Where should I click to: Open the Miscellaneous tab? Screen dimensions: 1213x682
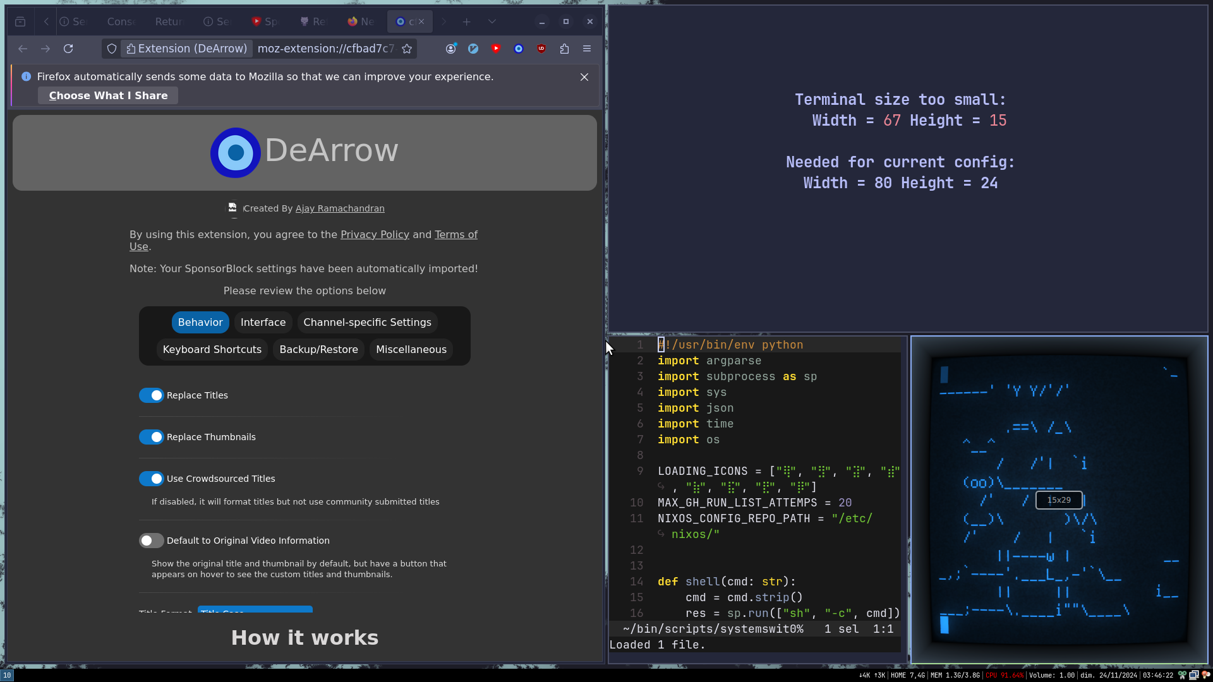[x=411, y=349]
